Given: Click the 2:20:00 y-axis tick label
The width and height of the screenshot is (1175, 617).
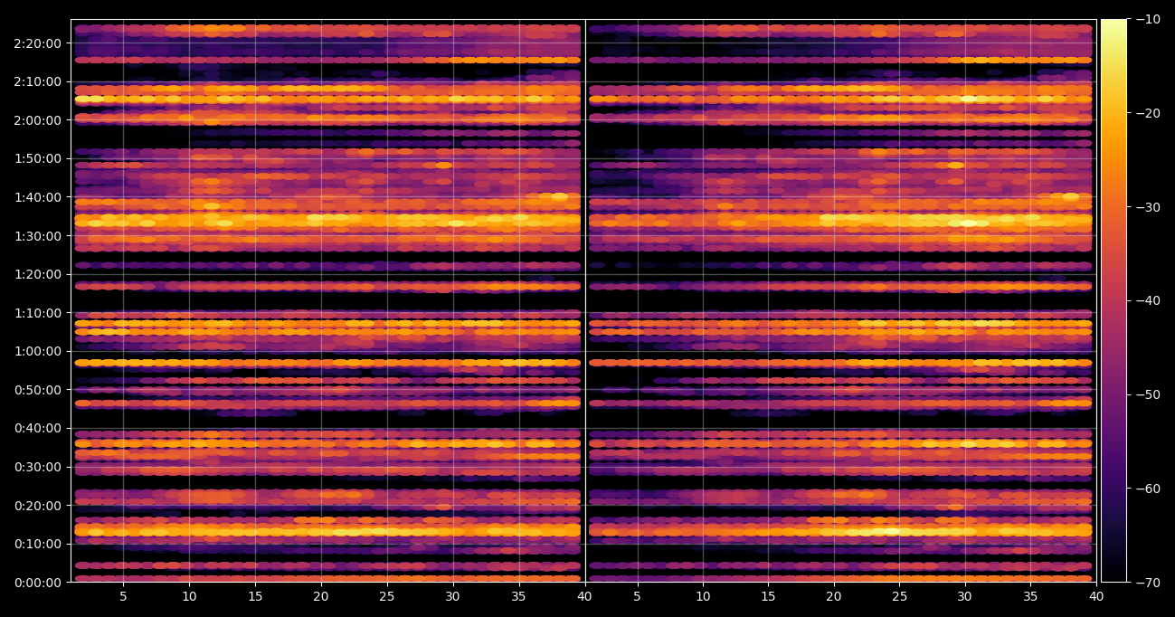Looking at the screenshot, I should tap(38, 43).
